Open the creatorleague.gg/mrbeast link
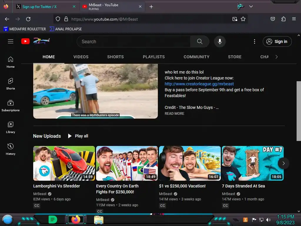The width and height of the screenshot is (301, 226). (199, 84)
